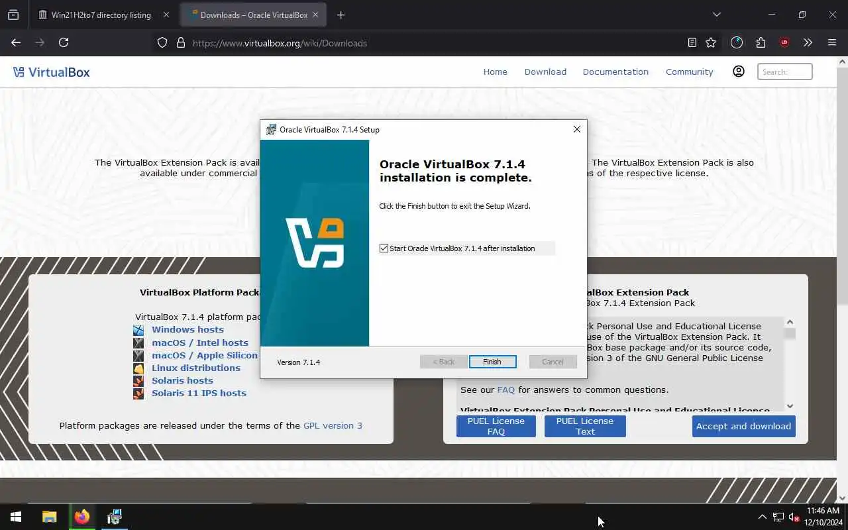Click the user account icon on site
Screen dimensions: 848x530
tap(738, 72)
